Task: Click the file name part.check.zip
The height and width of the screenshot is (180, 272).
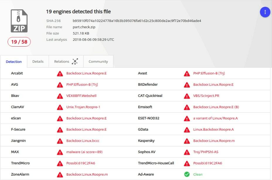Action: click(84, 27)
